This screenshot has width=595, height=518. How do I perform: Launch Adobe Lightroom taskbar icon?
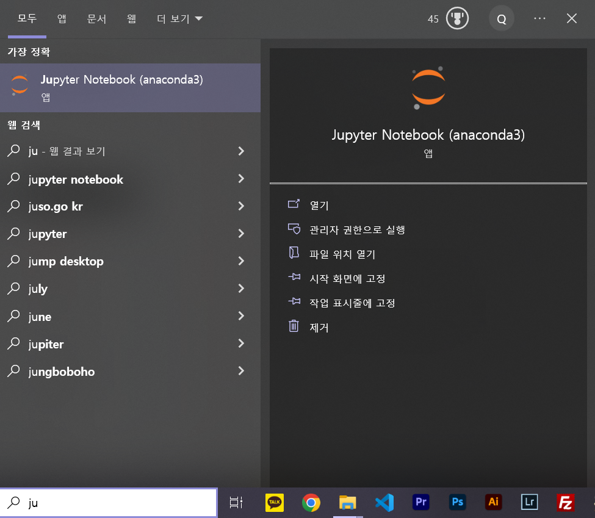529,502
